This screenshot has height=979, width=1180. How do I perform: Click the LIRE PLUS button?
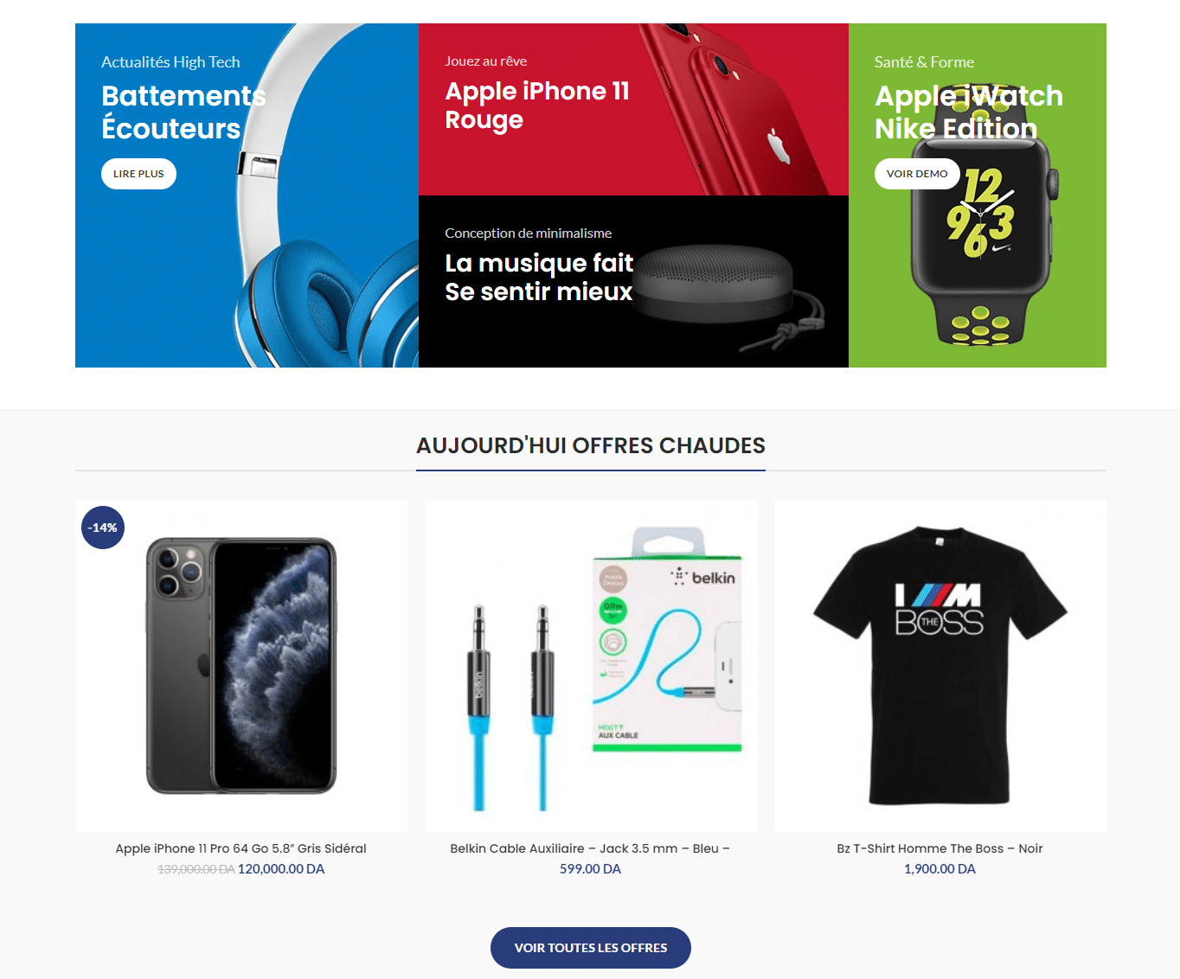point(138,174)
